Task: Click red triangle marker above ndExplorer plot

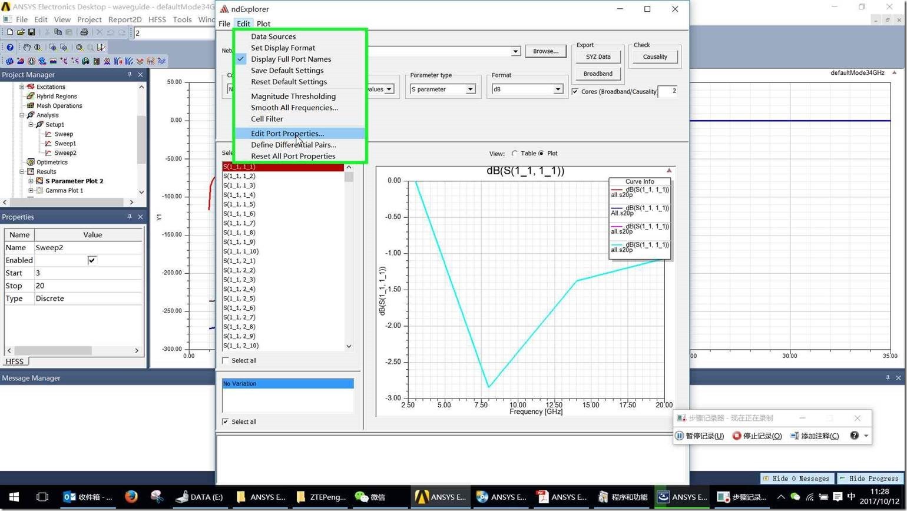Action: pyautogui.click(x=668, y=170)
